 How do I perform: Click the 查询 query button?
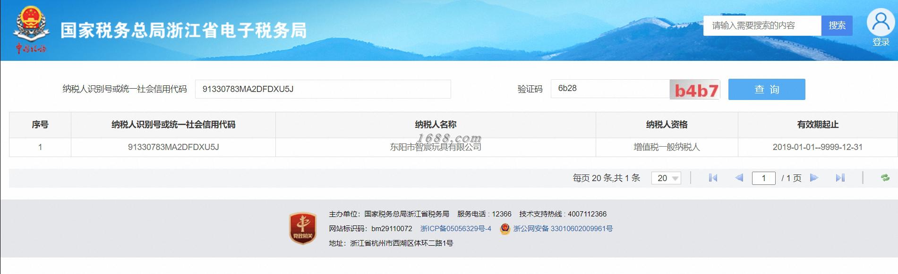click(x=767, y=89)
